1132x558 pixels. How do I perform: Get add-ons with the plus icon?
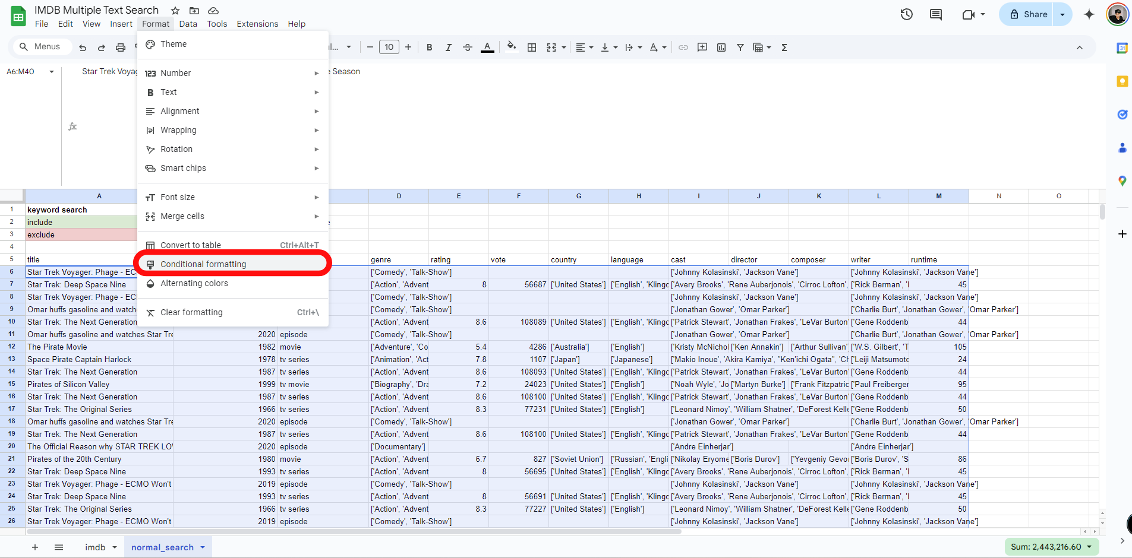click(x=1122, y=234)
